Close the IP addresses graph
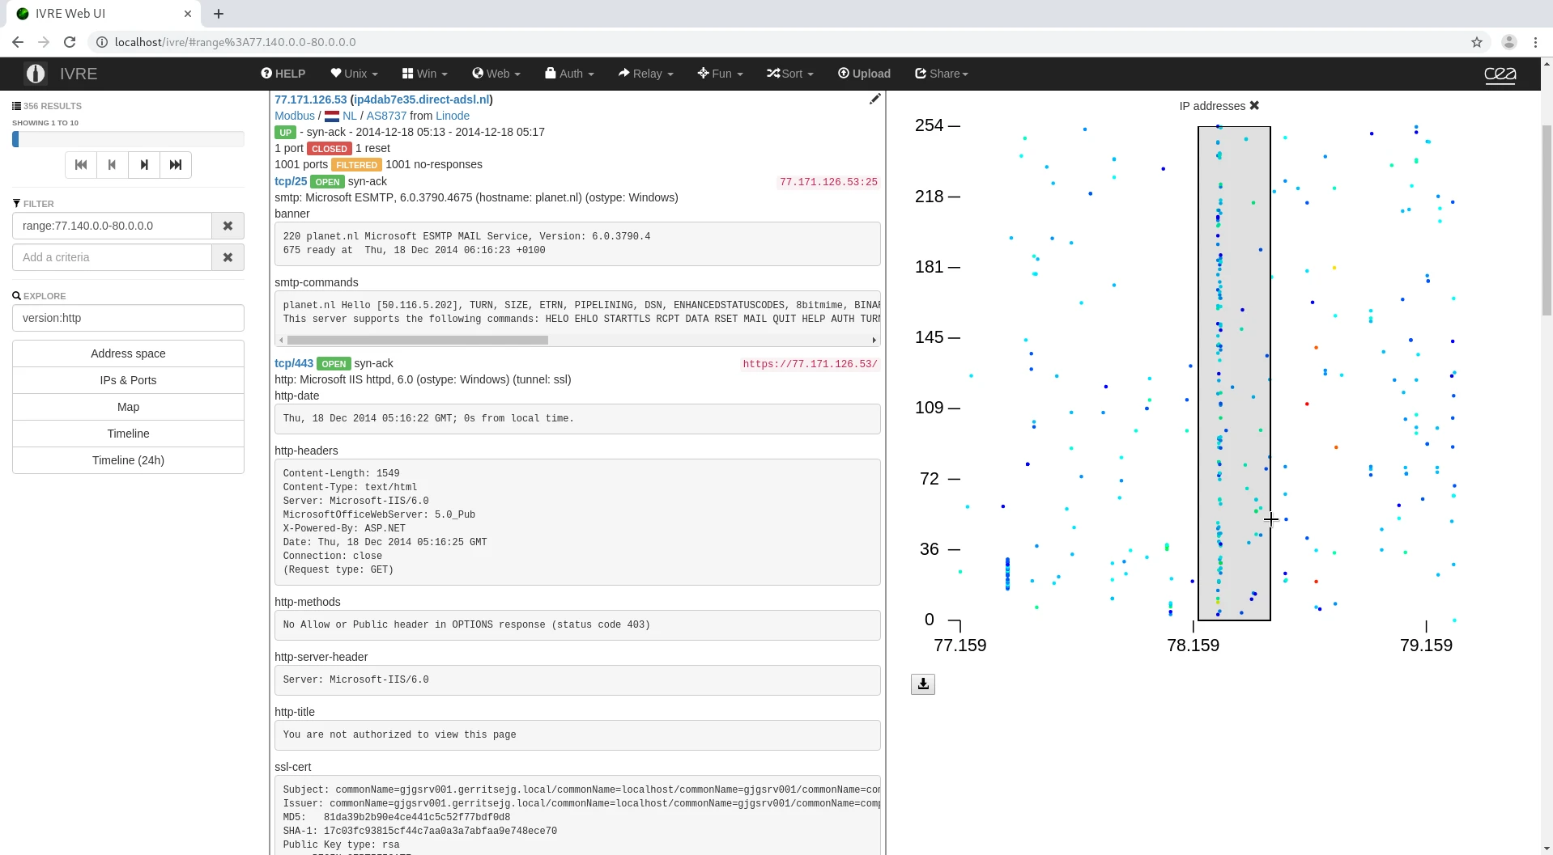Viewport: 1553px width, 855px height. pyautogui.click(x=1254, y=106)
